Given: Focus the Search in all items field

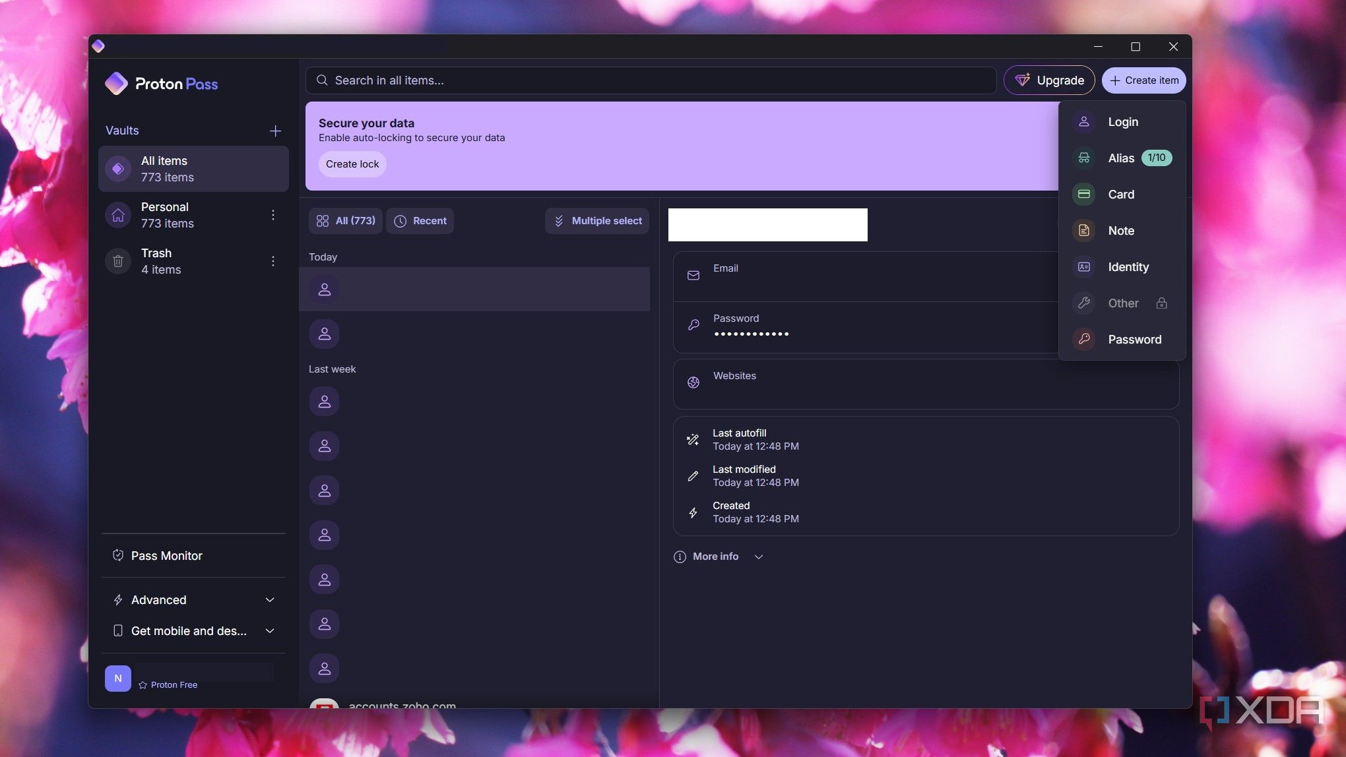Looking at the screenshot, I should tap(651, 80).
